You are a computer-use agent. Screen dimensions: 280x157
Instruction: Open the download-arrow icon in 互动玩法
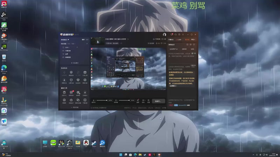click(x=64, y=81)
